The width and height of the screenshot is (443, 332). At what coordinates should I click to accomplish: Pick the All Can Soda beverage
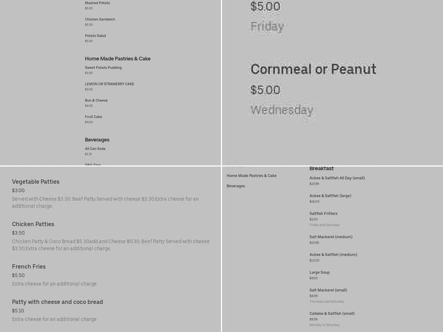[x=95, y=148]
